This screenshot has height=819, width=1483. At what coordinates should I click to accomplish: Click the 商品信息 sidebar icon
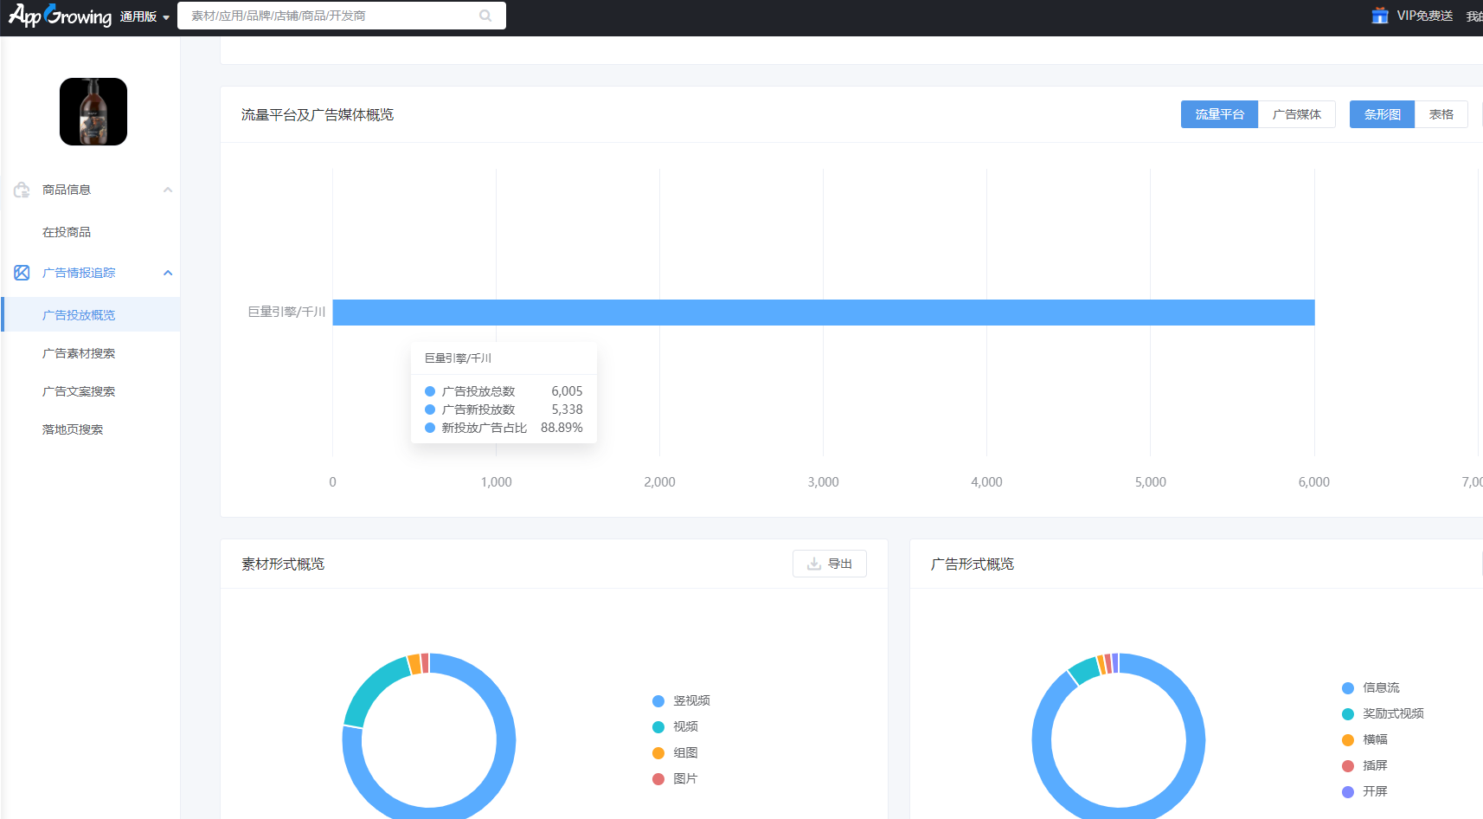point(22,190)
